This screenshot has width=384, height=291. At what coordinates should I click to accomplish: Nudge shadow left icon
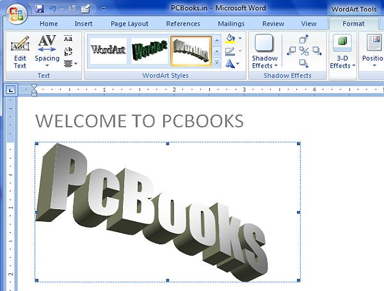pyautogui.click(x=291, y=51)
